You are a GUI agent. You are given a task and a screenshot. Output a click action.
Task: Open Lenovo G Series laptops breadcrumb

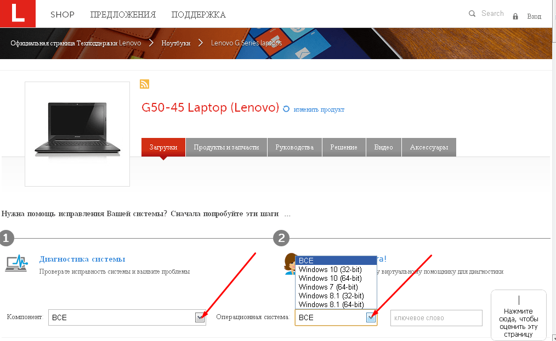tap(246, 43)
